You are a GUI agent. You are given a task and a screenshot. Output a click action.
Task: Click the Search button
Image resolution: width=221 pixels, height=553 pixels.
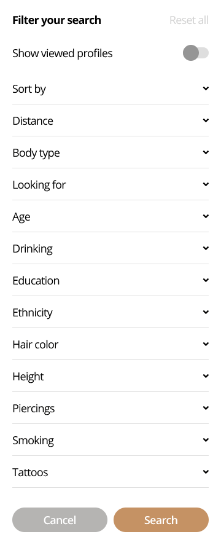[161, 520]
